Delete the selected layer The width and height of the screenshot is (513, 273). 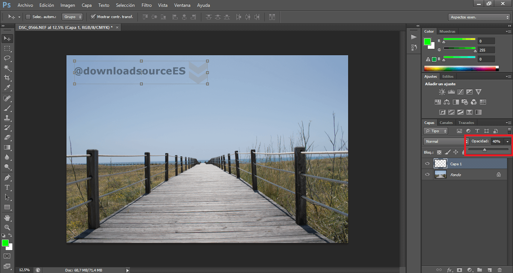tap(499, 270)
